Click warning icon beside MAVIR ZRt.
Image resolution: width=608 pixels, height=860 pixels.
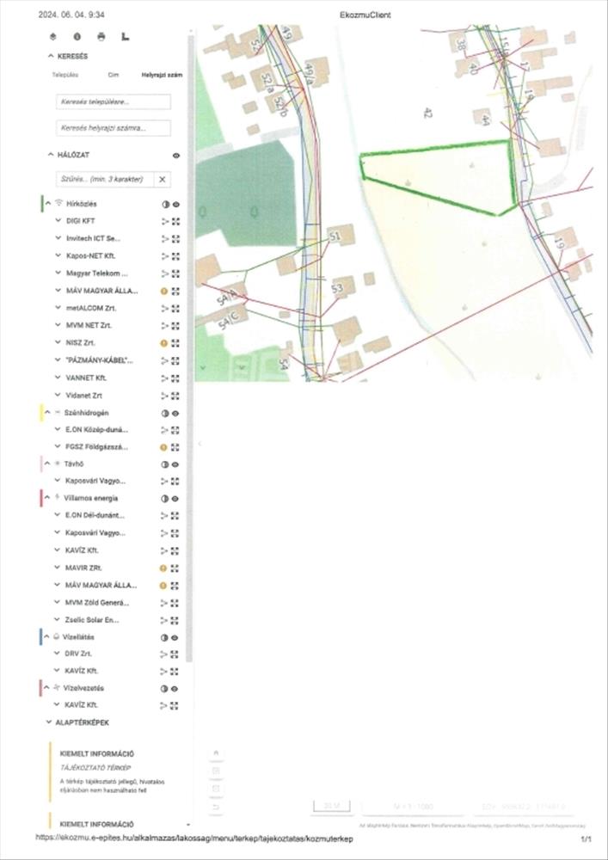pos(164,568)
